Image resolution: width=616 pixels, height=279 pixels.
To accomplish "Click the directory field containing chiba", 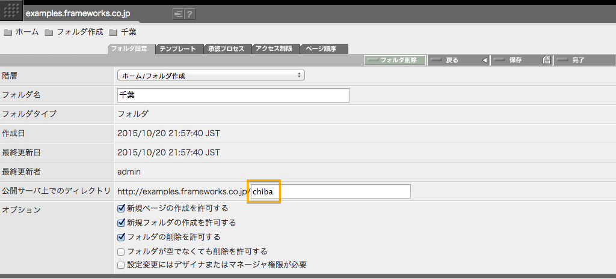I will [x=330, y=191].
